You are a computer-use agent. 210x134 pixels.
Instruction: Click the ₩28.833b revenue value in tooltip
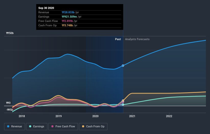[x=68, y=12]
